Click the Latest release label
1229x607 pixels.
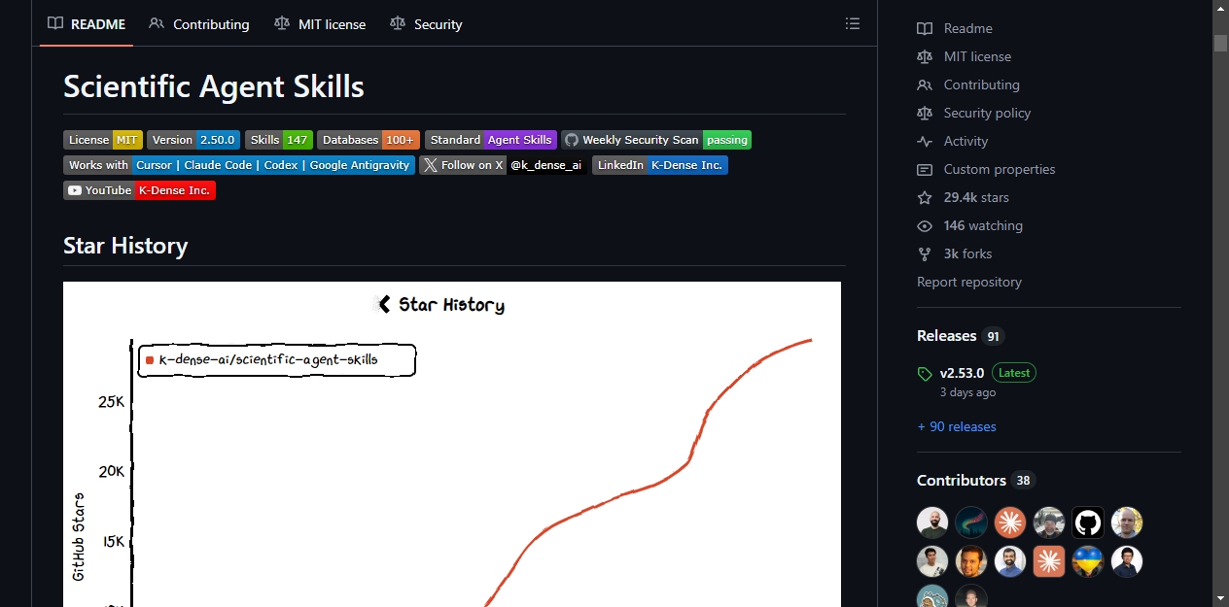pos(1014,373)
